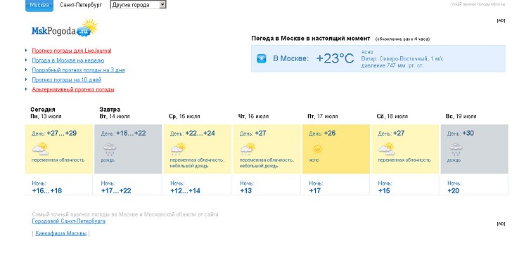Viewport: 531px width, 260px height.
Task: Click the weather icon for Thursday 16 July
Action: (x=248, y=149)
